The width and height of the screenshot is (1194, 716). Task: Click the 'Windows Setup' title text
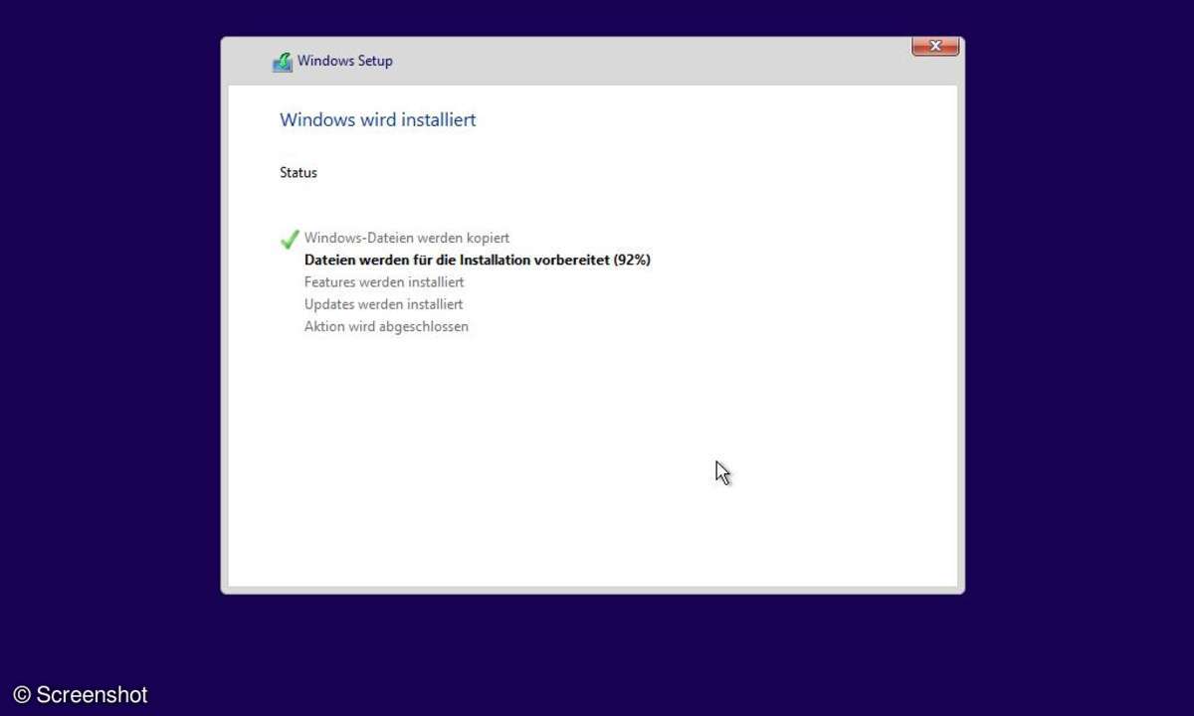(x=345, y=61)
